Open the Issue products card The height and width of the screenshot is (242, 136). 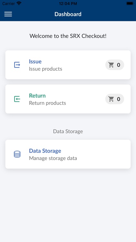(x=68, y=65)
